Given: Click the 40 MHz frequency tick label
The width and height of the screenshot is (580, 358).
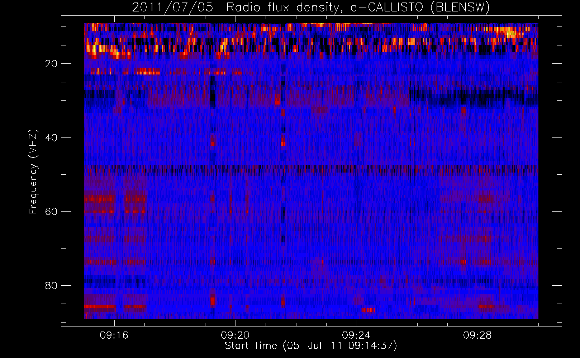Looking at the screenshot, I should [x=51, y=138].
